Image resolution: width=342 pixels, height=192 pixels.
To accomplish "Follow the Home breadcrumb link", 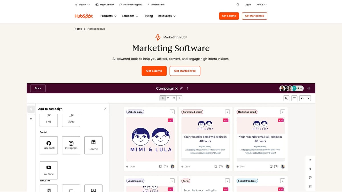I will (78, 29).
